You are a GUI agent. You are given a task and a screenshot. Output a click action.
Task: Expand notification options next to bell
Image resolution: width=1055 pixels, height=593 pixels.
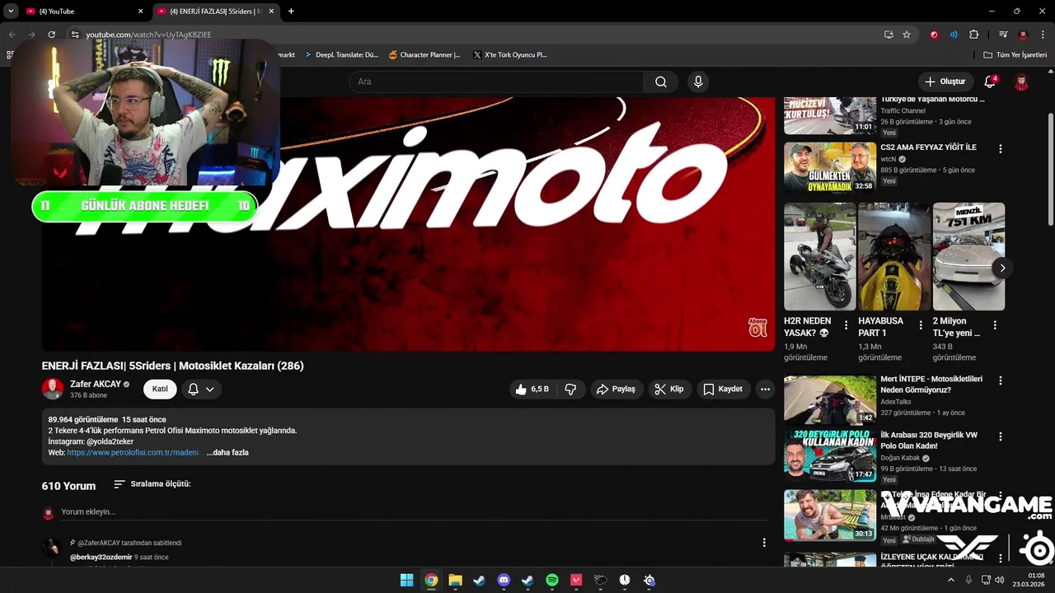210,390
